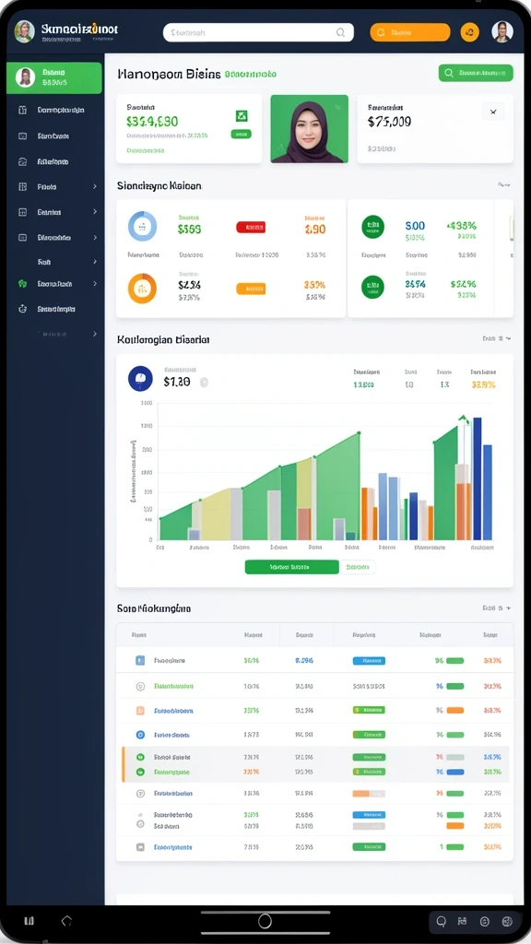Expand the fourth sidebar item's chevron
This screenshot has width=531, height=944.
[x=95, y=187]
